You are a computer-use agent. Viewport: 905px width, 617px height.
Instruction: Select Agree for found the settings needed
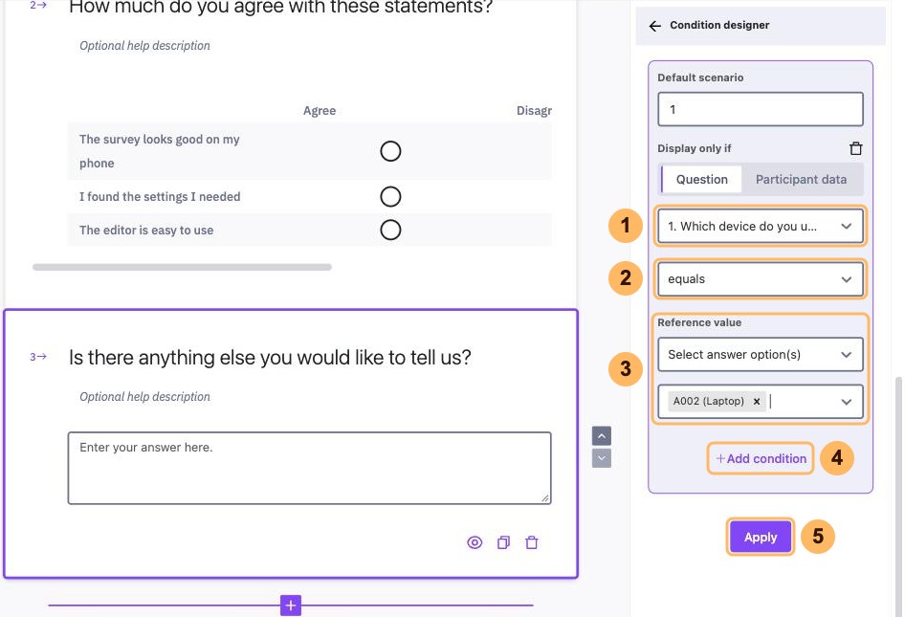coord(390,197)
